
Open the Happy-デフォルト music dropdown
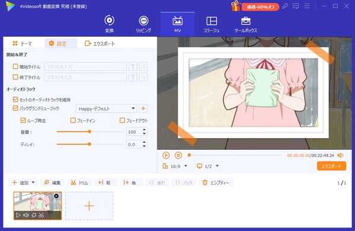point(106,108)
